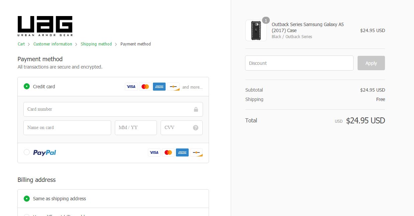This screenshot has width=414, height=216.
Task: Click the Apply discount button
Action: point(371,63)
